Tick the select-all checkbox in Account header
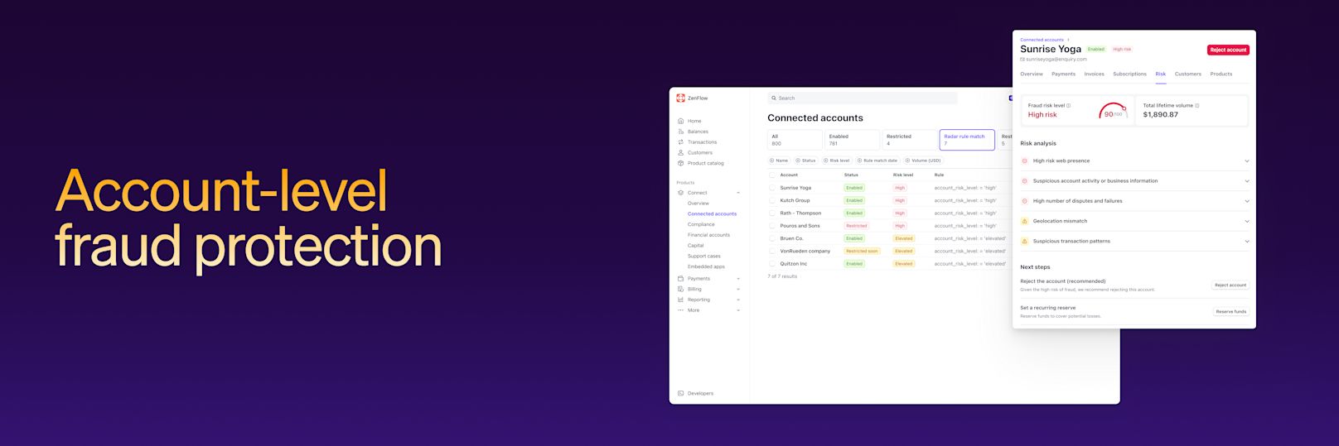1339x446 pixels. coord(772,175)
